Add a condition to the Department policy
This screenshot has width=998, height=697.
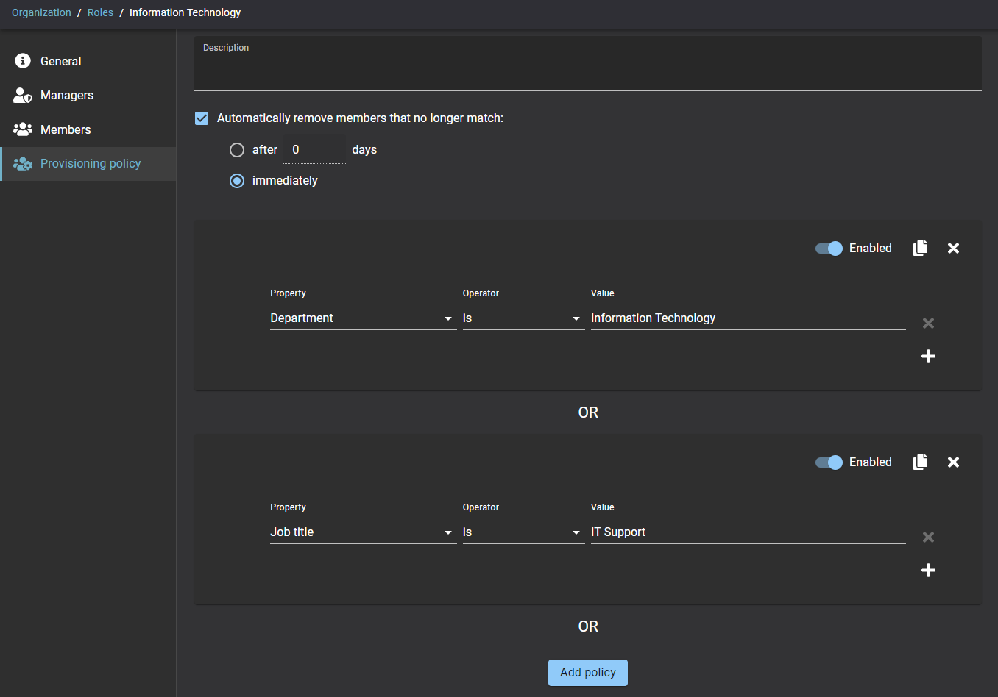[928, 357]
